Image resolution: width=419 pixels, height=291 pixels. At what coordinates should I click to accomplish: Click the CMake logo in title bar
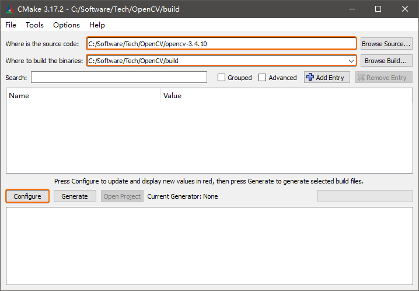click(9, 9)
